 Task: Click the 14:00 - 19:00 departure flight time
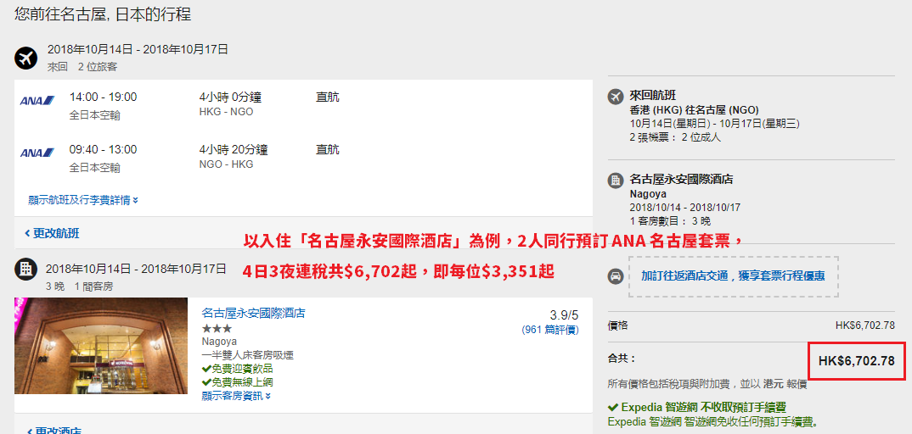click(x=103, y=97)
